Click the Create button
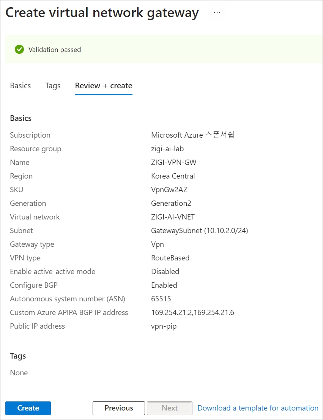Screen dimensions: 323x420 click(x=28, y=408)
